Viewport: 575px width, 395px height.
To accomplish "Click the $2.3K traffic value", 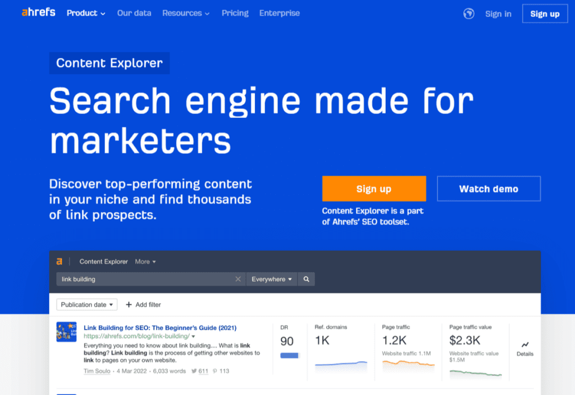I will tap(464, 341).
